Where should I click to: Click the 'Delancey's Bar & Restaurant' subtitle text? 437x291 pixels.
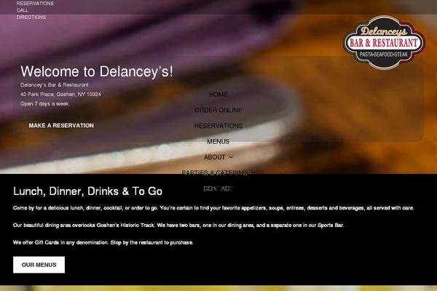tap(55, 85)
